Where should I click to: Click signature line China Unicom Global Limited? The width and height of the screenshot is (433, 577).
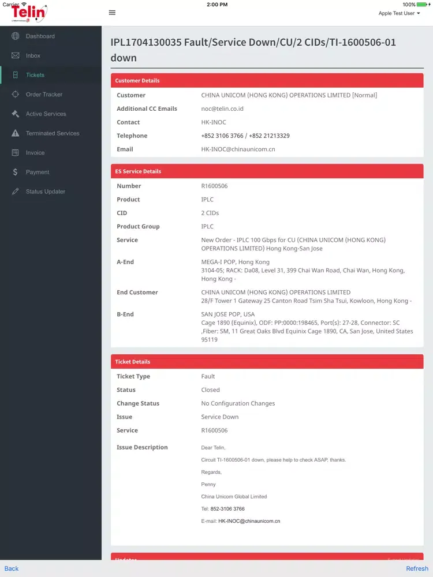tap(234, 497)
